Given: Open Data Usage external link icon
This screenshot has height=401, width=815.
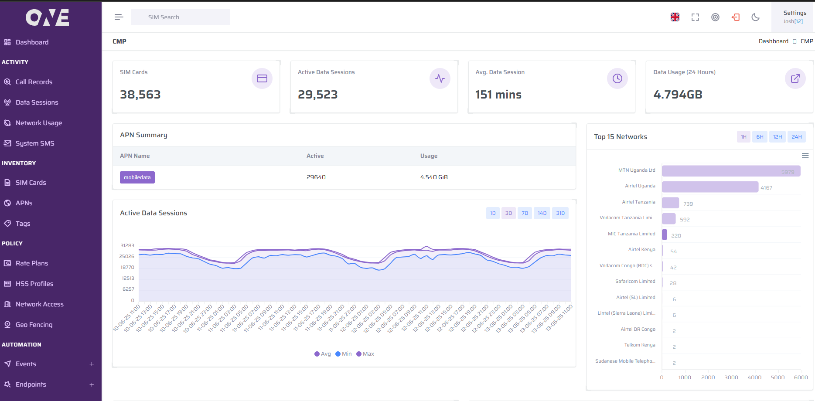Looking at the screenshot, I should [795, 78].
